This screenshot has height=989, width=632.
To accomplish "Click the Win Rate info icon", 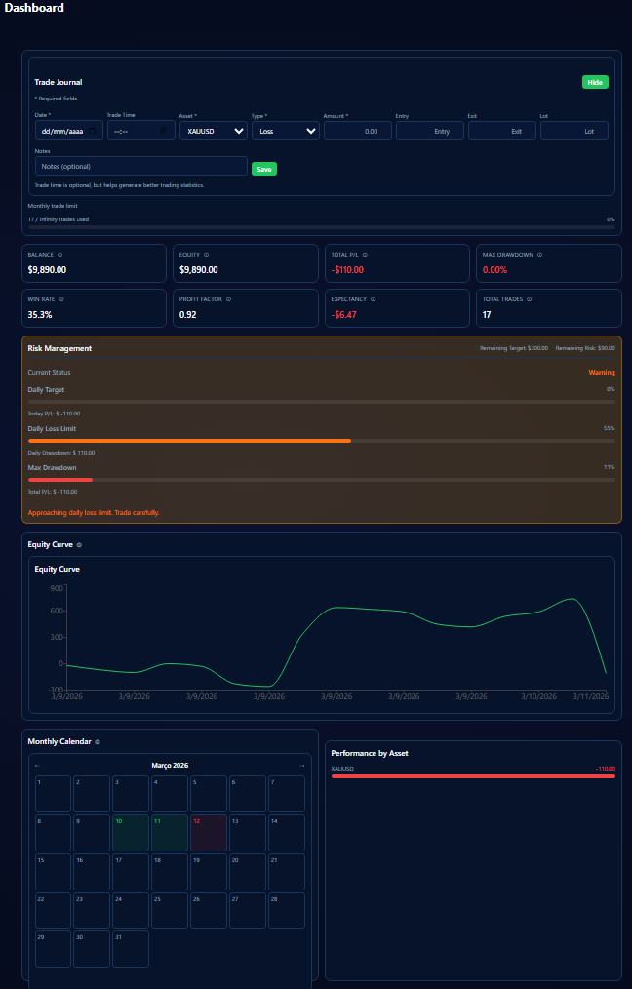I will coord(59,299).
